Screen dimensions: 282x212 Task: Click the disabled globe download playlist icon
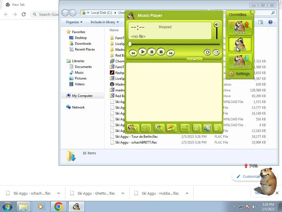tap(146, 128)
